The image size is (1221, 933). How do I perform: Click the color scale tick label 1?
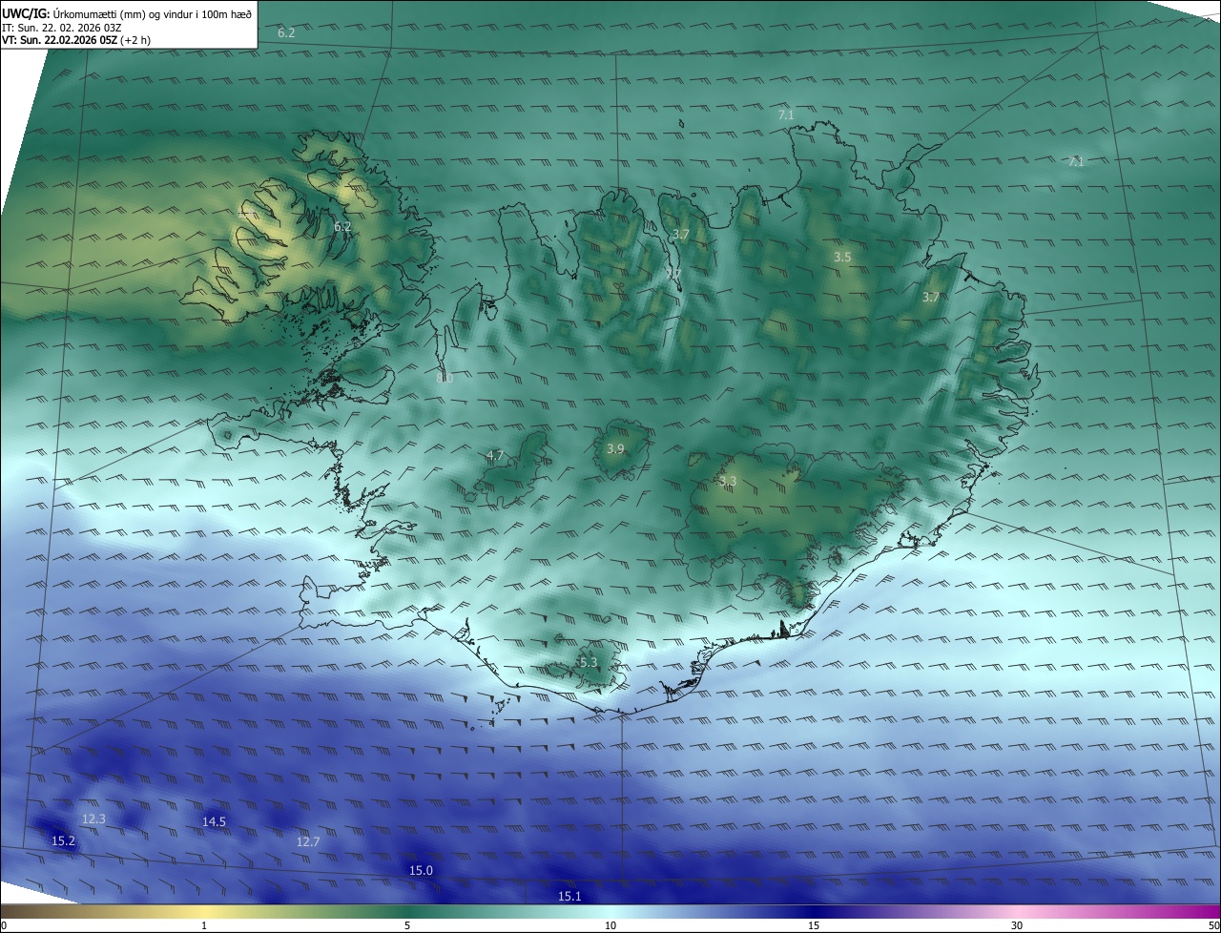coord(204,925)
